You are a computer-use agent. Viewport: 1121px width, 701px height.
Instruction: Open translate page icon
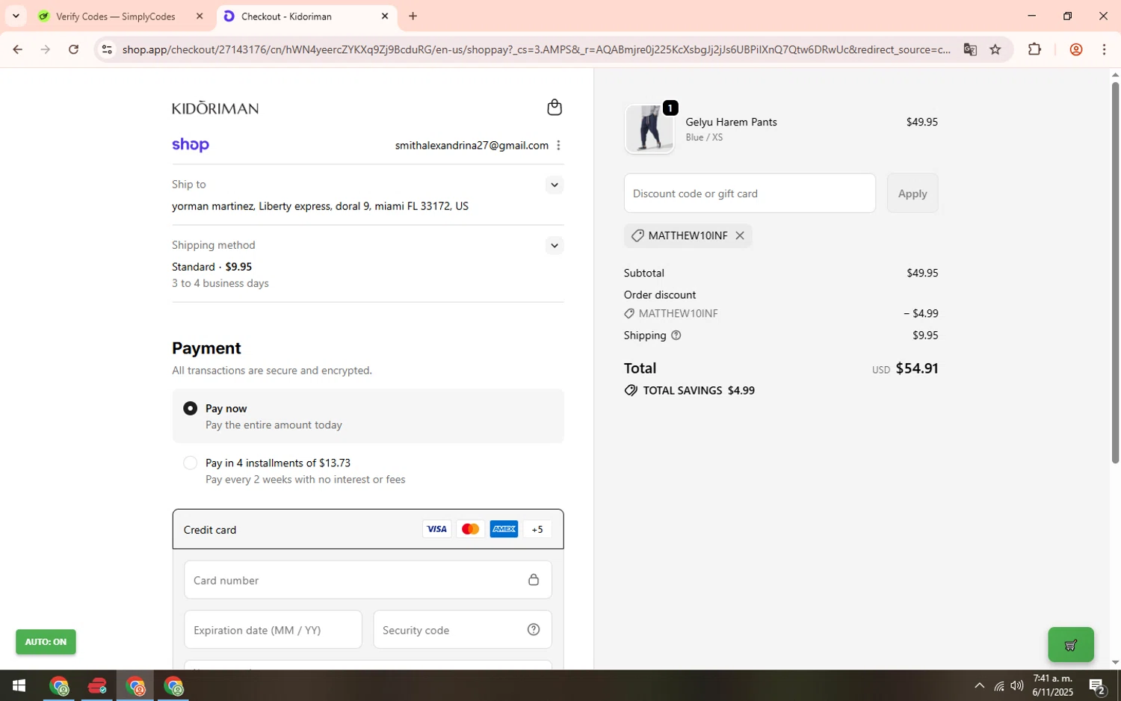coord(970,49)
